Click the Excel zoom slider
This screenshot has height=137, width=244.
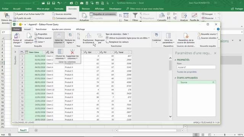[x=225, y=135]
